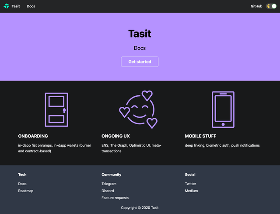
Task: Visit the Discord community link
Action: 108,191
